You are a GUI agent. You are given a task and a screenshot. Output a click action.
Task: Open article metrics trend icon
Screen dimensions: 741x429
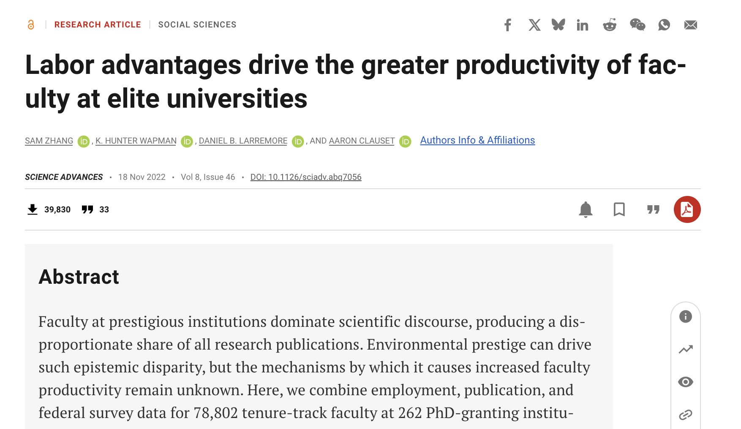[x=686, y=349]
